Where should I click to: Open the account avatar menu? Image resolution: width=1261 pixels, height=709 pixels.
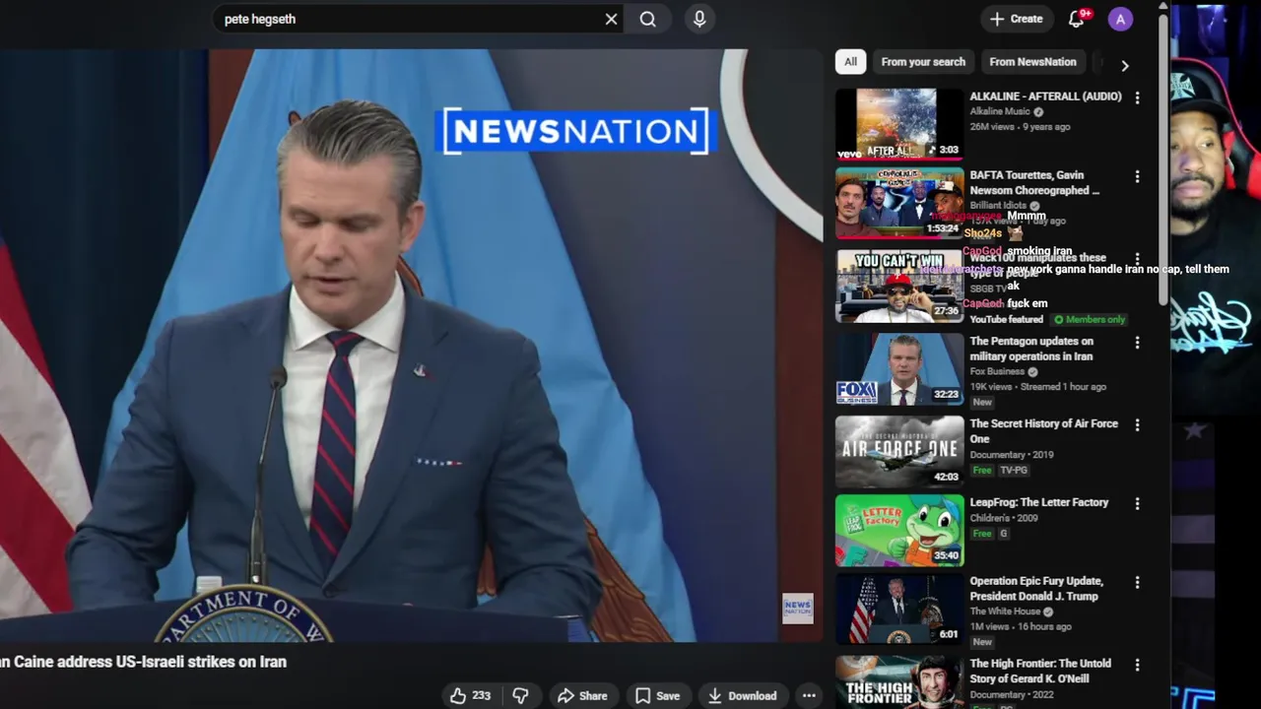tap(1120, 19)
